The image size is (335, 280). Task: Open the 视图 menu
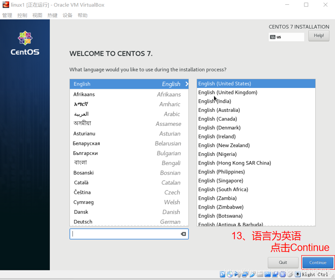tap(37, 15)
